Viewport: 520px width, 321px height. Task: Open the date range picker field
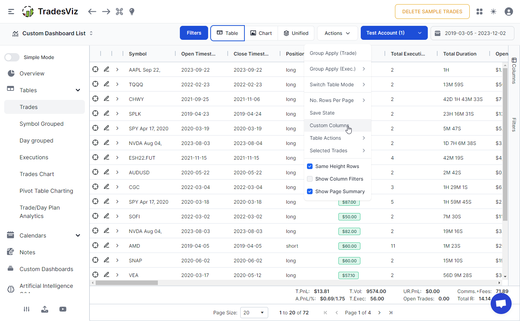(473, 33)
